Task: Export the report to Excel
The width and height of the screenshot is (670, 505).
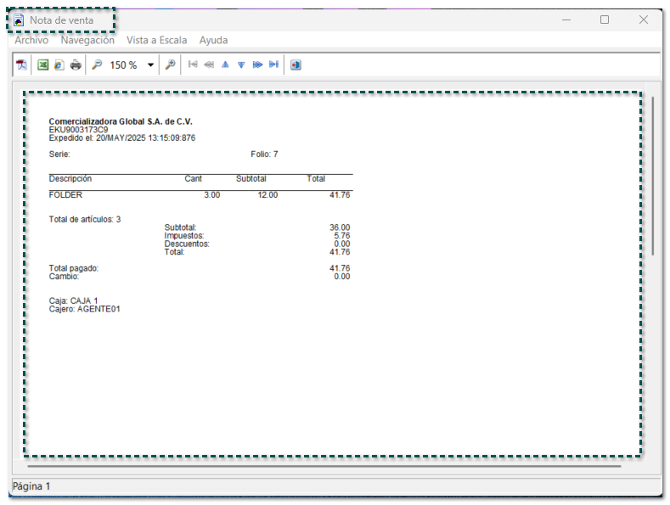Action: tap(42, 65)
